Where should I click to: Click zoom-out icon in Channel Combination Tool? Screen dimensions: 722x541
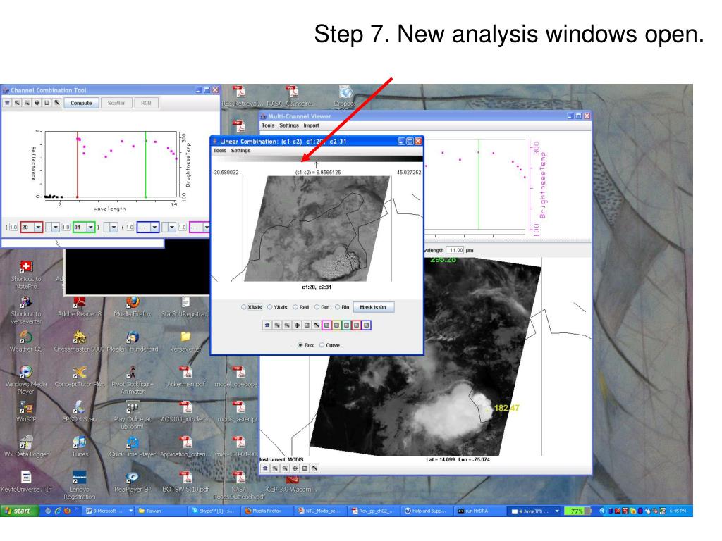pos(27,103)
